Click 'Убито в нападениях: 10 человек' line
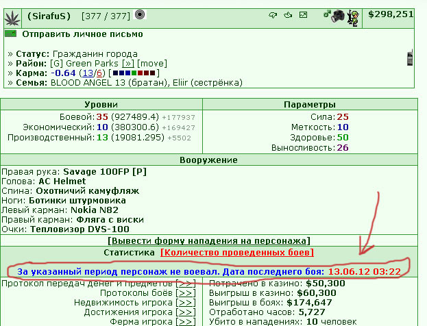Viewport: 427px width, 326px height. 282,322
